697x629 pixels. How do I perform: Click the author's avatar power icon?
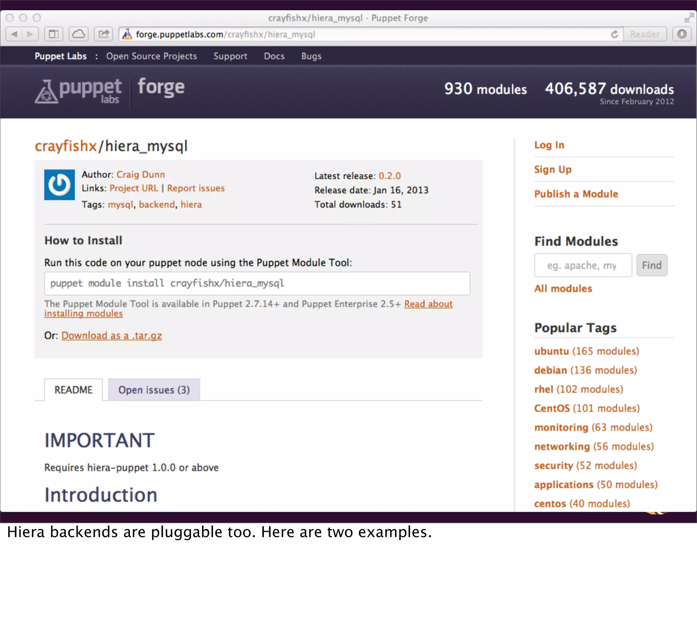pos(60,185)
